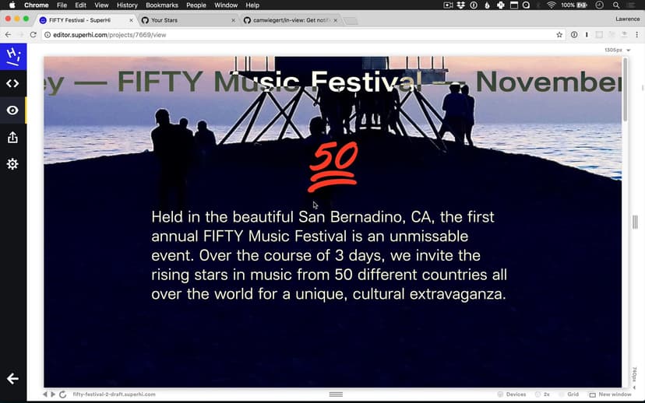Toggle the preview eye icon in sidebar
Viewport: 645px width, 403px height.
pos(12,110)
